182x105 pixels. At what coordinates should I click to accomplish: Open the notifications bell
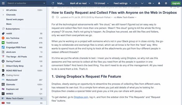click(159, 3)
